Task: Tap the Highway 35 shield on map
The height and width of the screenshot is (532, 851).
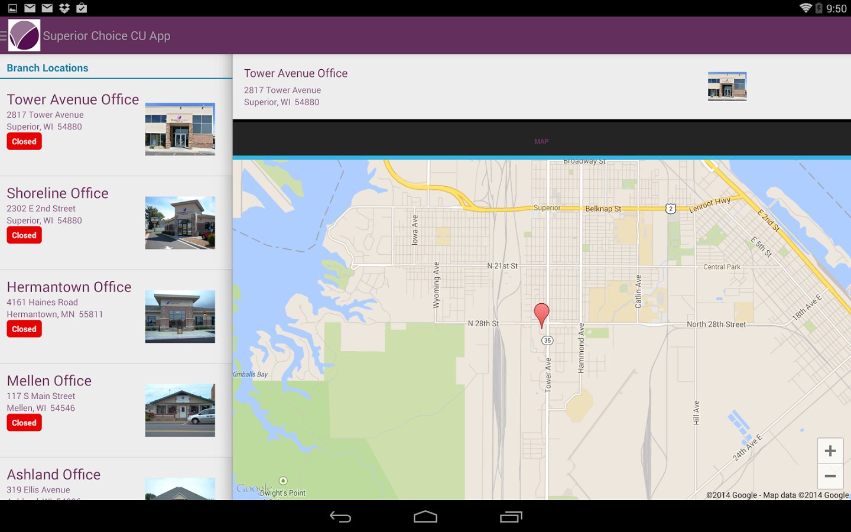Action: 548,340
